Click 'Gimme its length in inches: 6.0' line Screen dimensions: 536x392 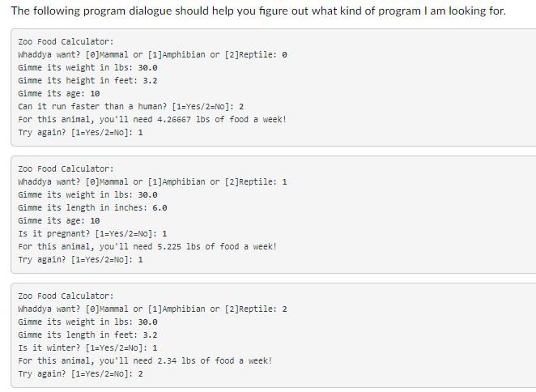92,208
